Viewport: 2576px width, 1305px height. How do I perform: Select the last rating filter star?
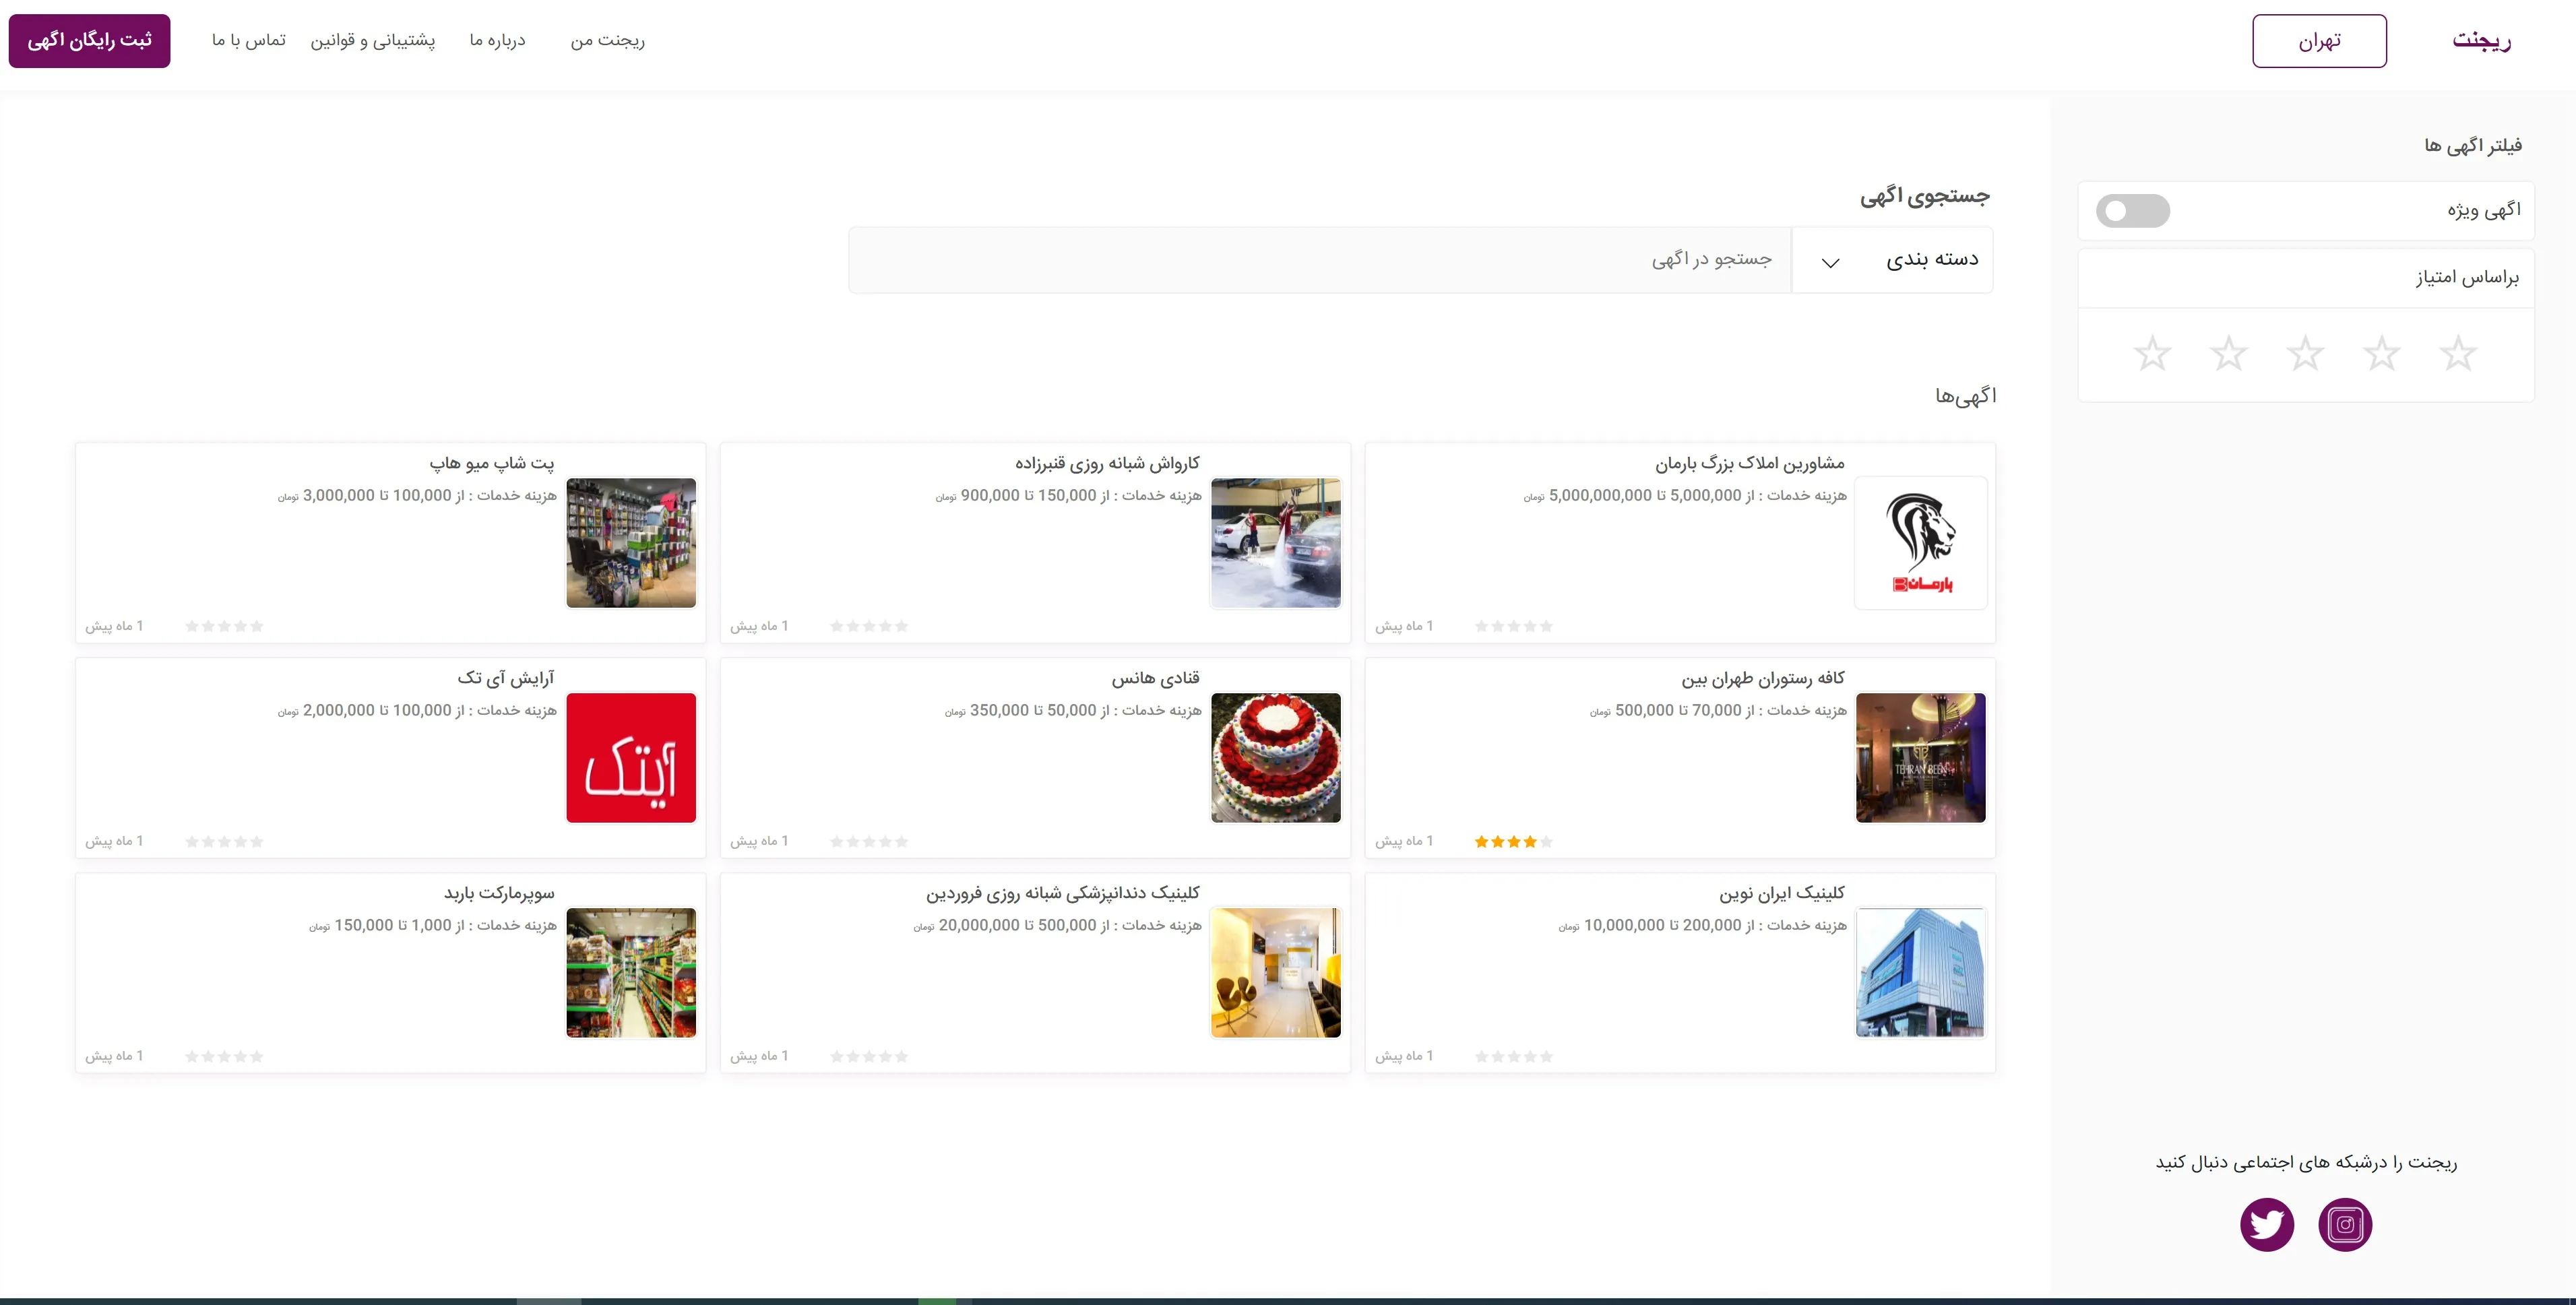pyautogui.click(x=2152, y=353)
